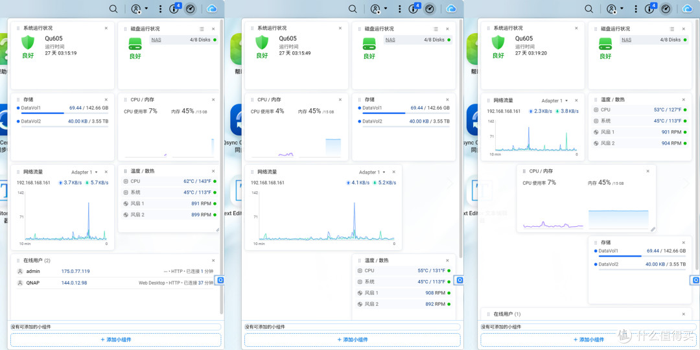Close the 温度 / 散热 widget showing 55°C

[447, 261]
